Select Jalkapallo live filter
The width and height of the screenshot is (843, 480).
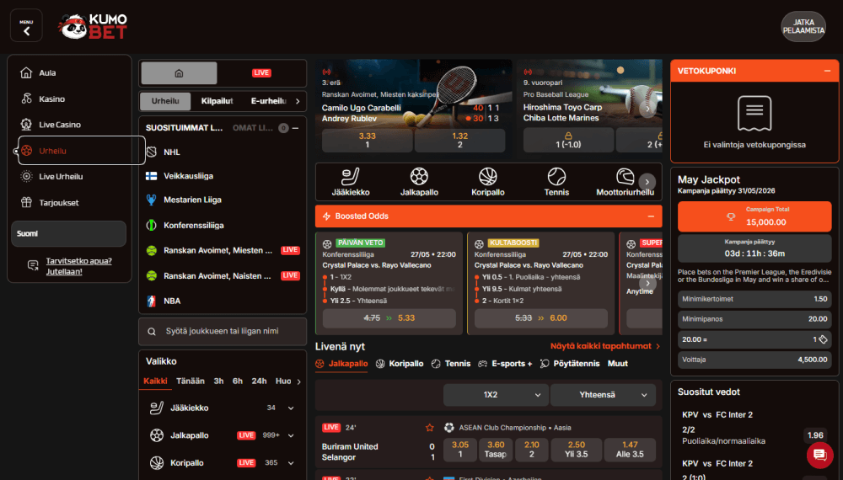coord(342,364)
